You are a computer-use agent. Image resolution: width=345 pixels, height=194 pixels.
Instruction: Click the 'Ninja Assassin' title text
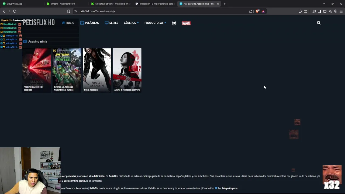tap(91, 90)
